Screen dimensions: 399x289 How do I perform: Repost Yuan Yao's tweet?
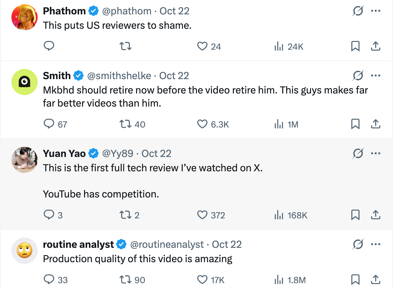point(130,215)
